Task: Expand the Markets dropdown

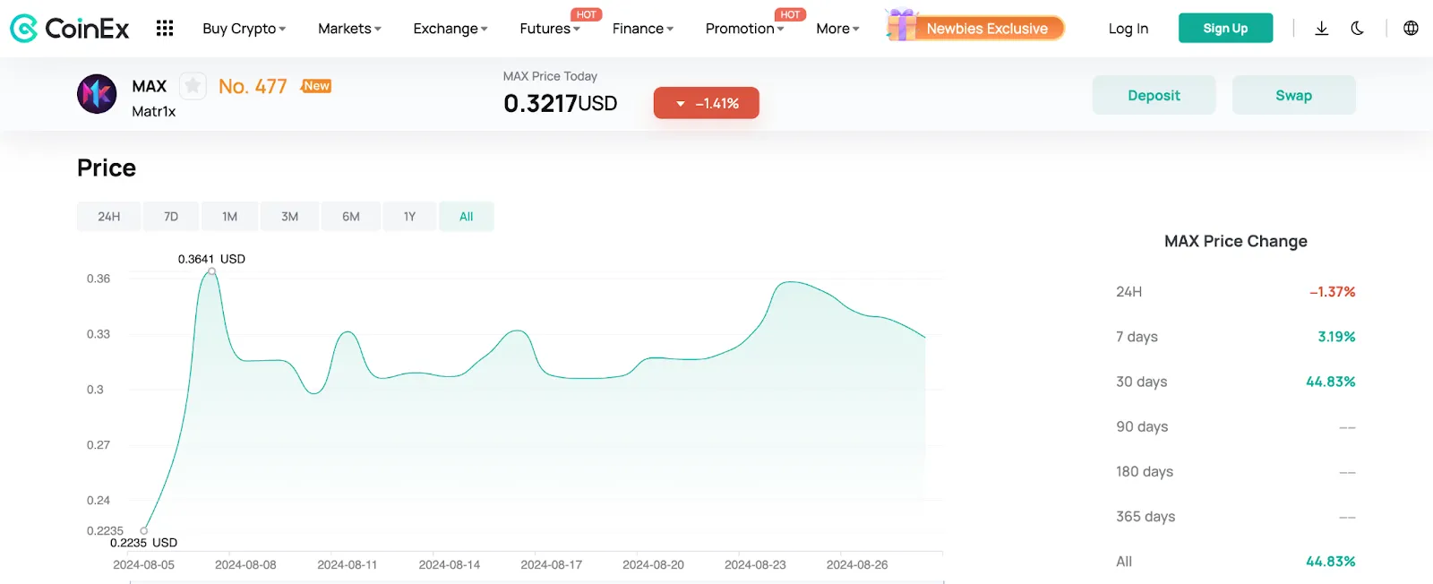Action: [349, 29]
